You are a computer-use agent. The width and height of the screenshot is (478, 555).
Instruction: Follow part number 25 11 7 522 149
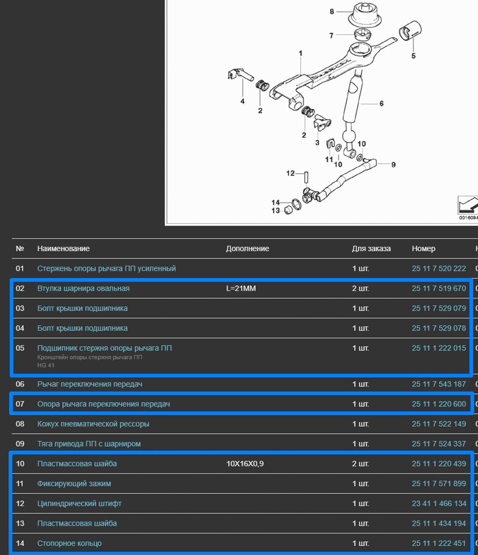(439, 423)
